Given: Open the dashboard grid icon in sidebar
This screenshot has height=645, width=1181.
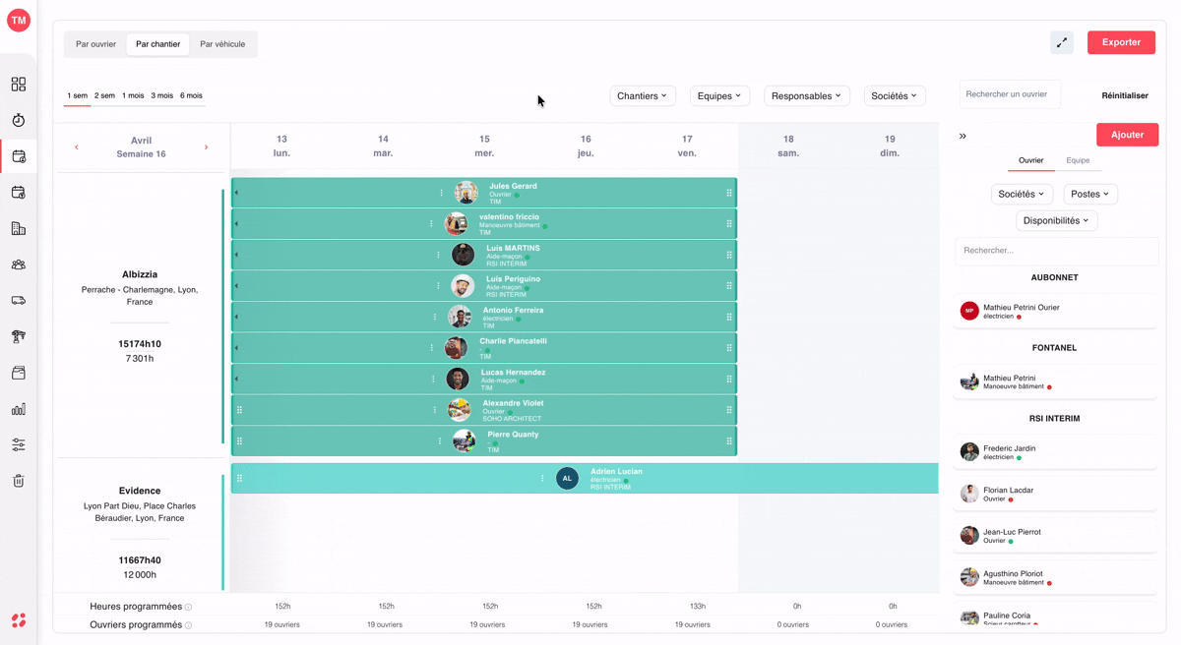Looking at the screenshot, I should click(18, 85).
